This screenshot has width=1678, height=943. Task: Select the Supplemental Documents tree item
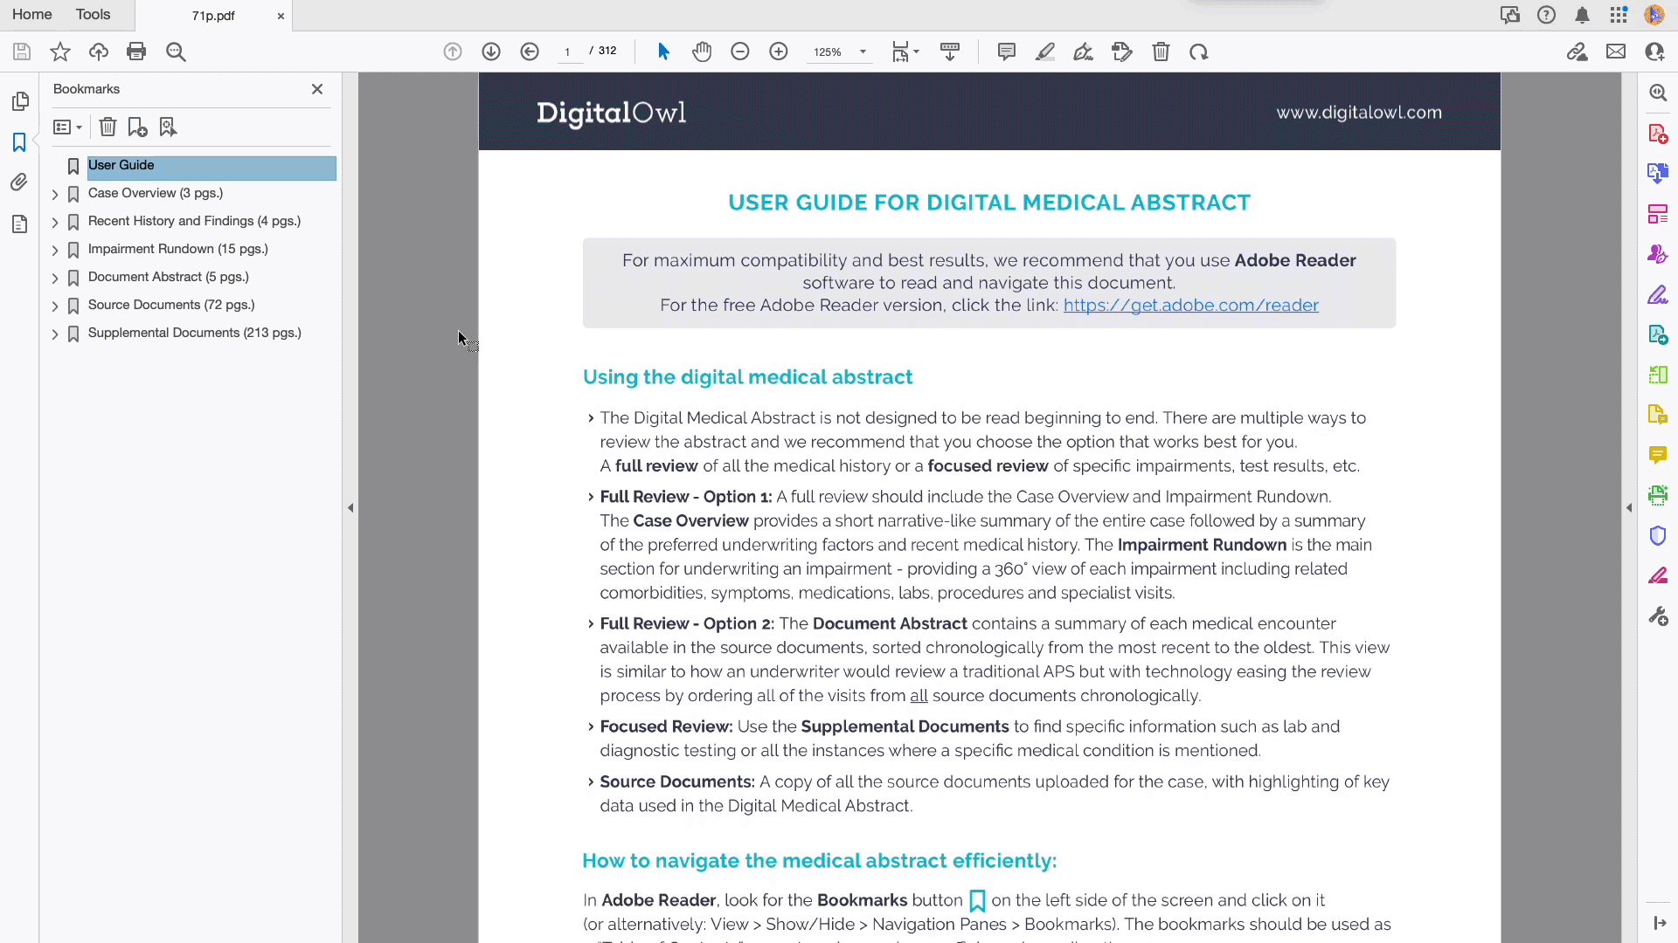(x=195, y=334)
